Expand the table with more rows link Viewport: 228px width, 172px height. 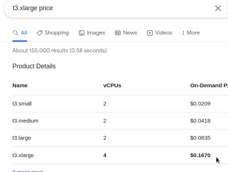coord(28,171)
